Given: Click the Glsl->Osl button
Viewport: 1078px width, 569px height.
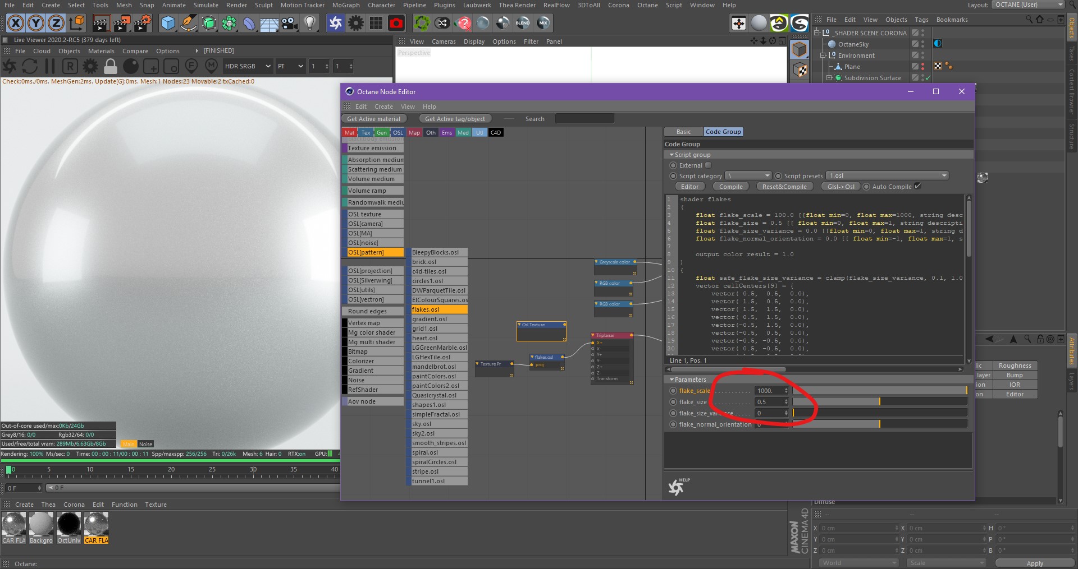Looking at the screenshot, I should (x=841, y=187).
